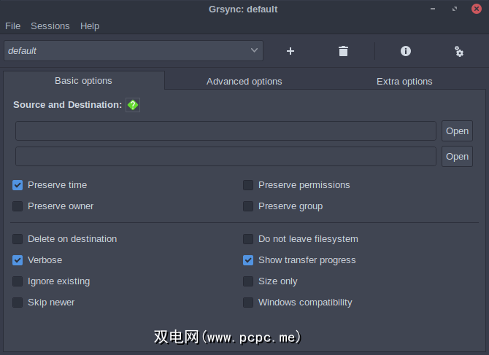Screen dimensions: 489x355
Task: Click the source path input field
Action: coord(226,131)
